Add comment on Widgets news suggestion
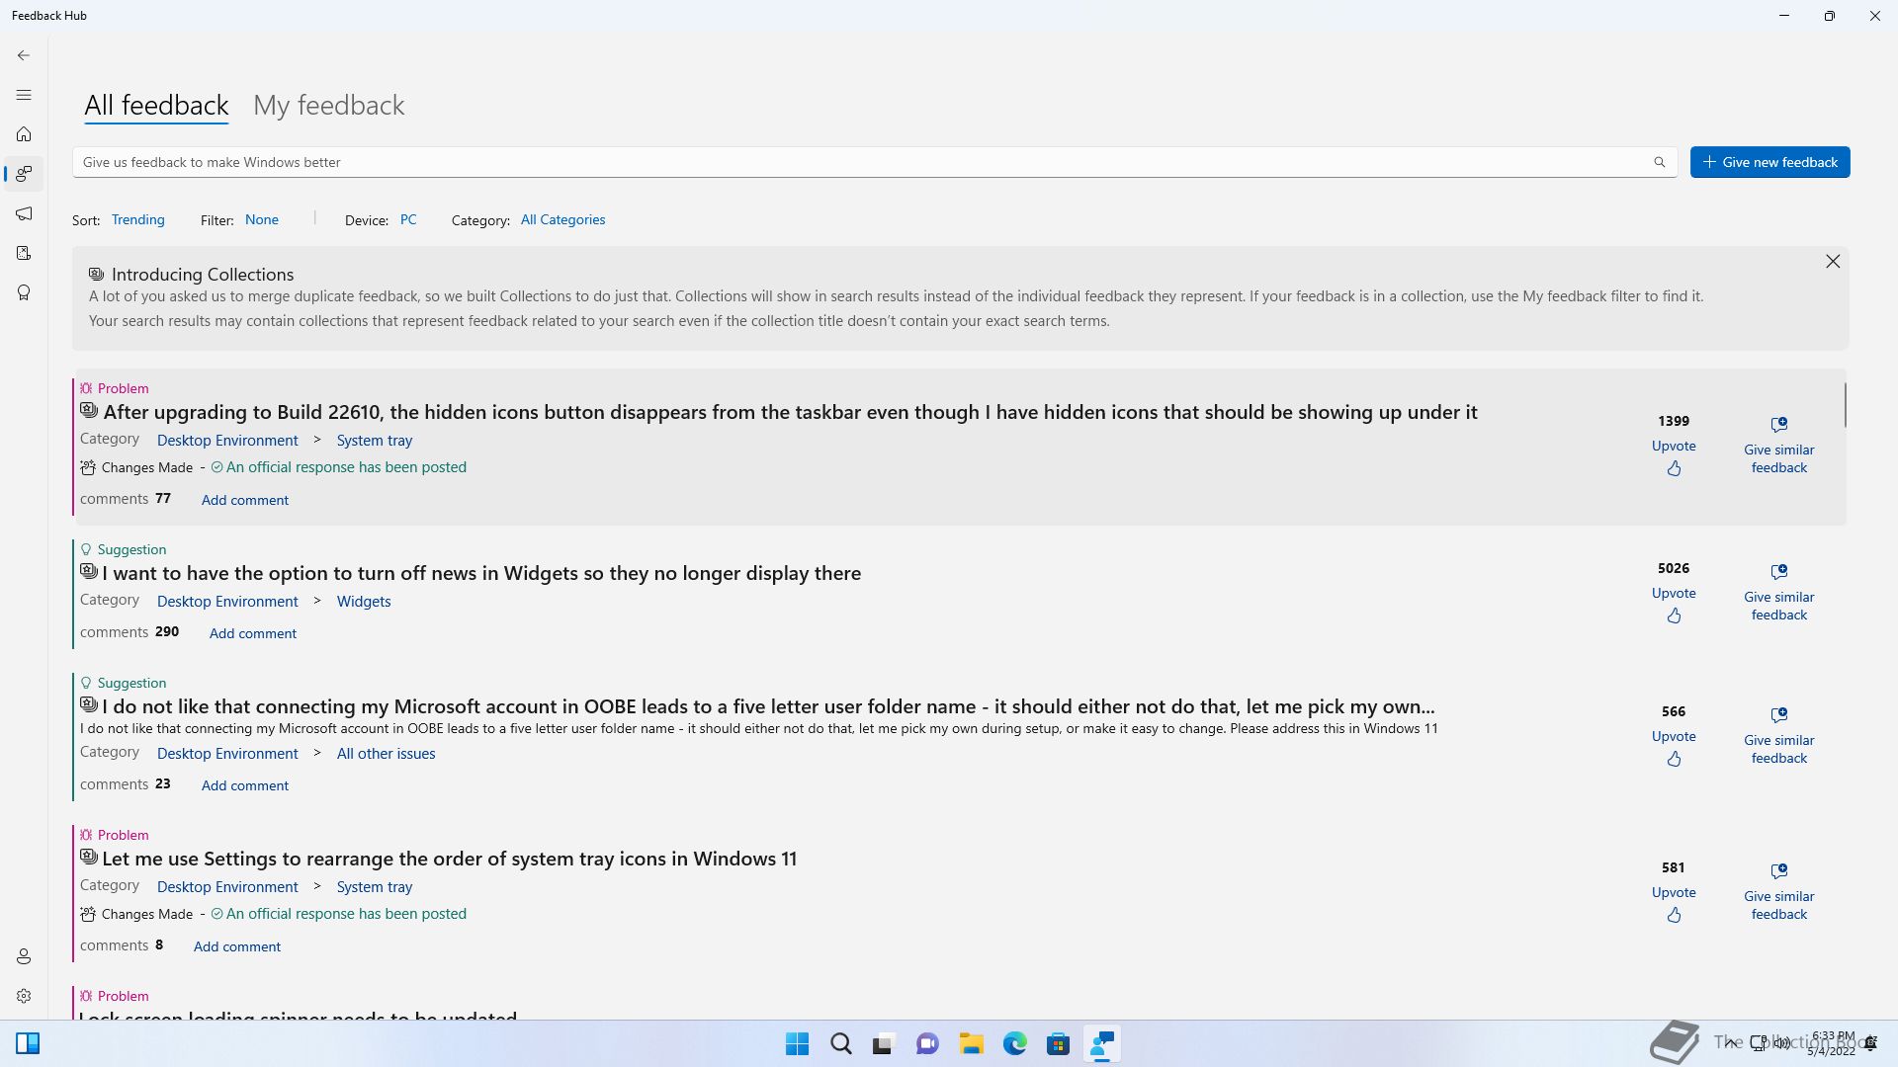 [253, 633]
